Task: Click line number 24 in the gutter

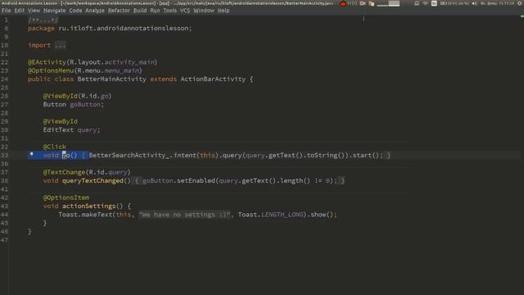Action: tap(4, 79)
